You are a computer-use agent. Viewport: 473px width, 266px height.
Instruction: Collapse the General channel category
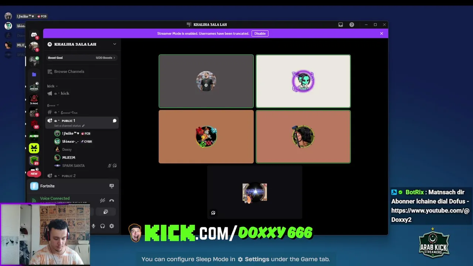[53, 105]
